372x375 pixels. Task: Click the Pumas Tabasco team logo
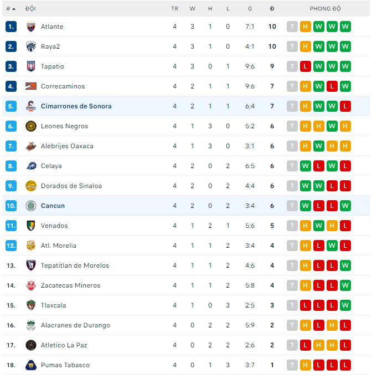pos(31,365)
